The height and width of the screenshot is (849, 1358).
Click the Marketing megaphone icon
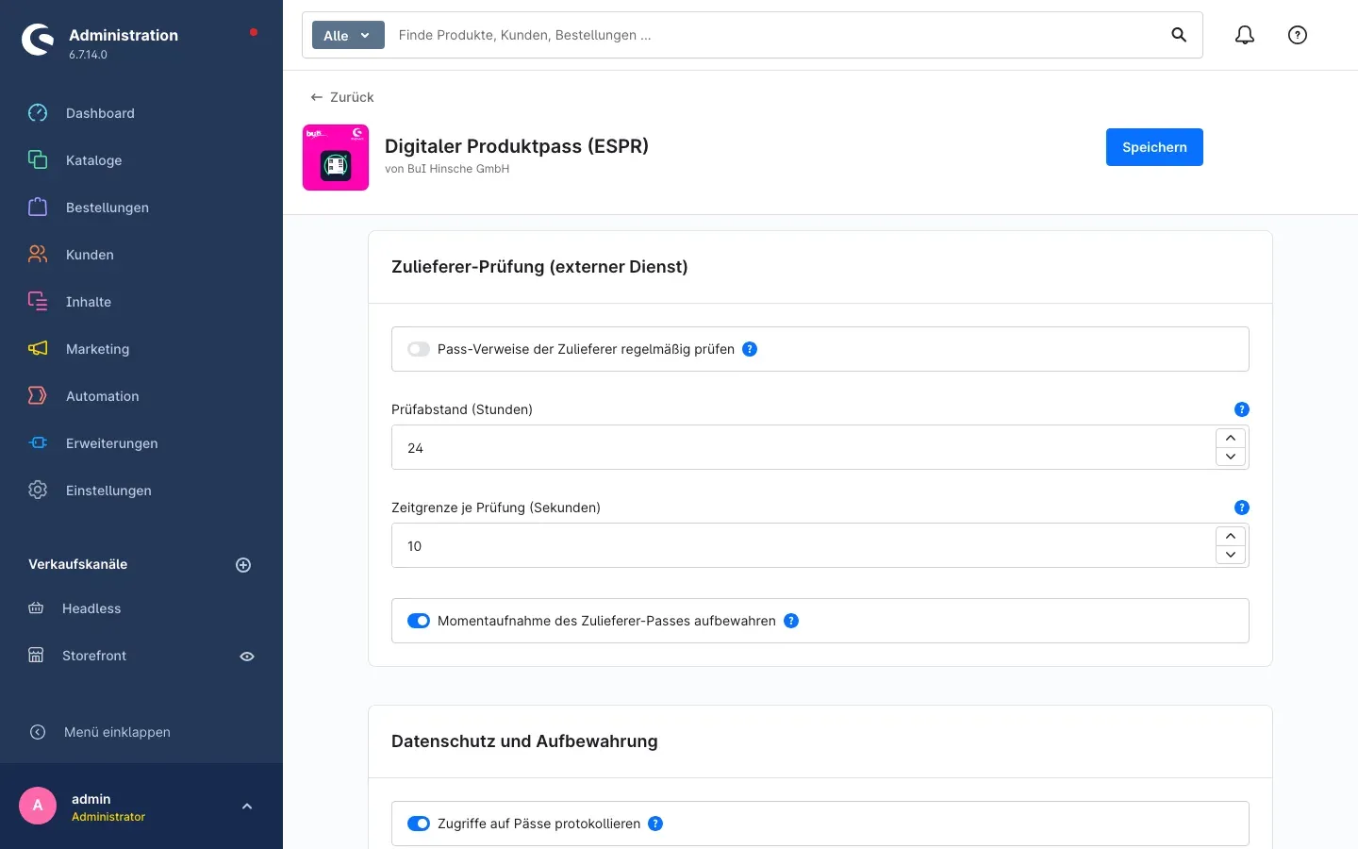pos(38,349)
